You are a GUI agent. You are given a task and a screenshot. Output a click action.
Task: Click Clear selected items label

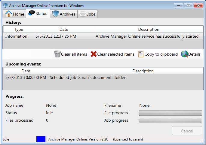[116, 54]
